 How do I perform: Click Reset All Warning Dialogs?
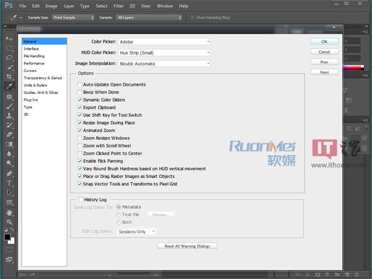[187, 246]
